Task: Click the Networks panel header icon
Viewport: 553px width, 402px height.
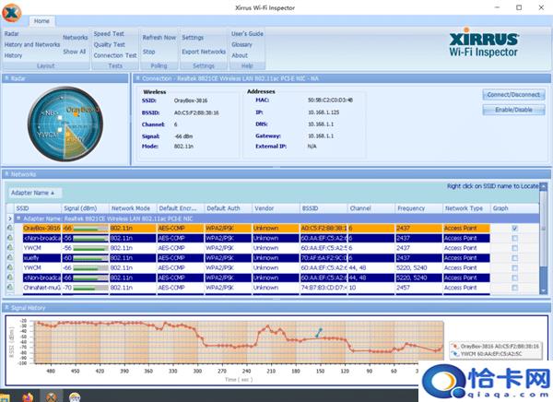Action: (8, 173)
